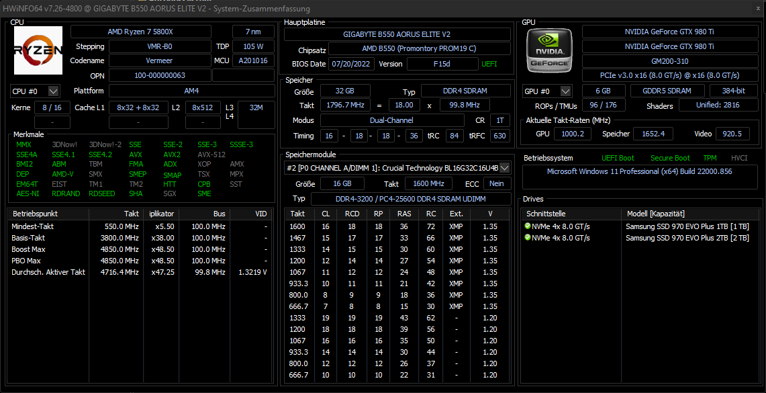This screenshot has height=393, width=766.
Task: Click the VMR-B0 stepping value
Action: [160, 47]
